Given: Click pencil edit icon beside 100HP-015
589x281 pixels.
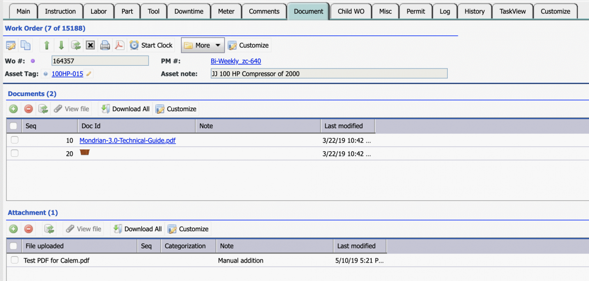Looking at the screenshot, I should coord(89,74).
